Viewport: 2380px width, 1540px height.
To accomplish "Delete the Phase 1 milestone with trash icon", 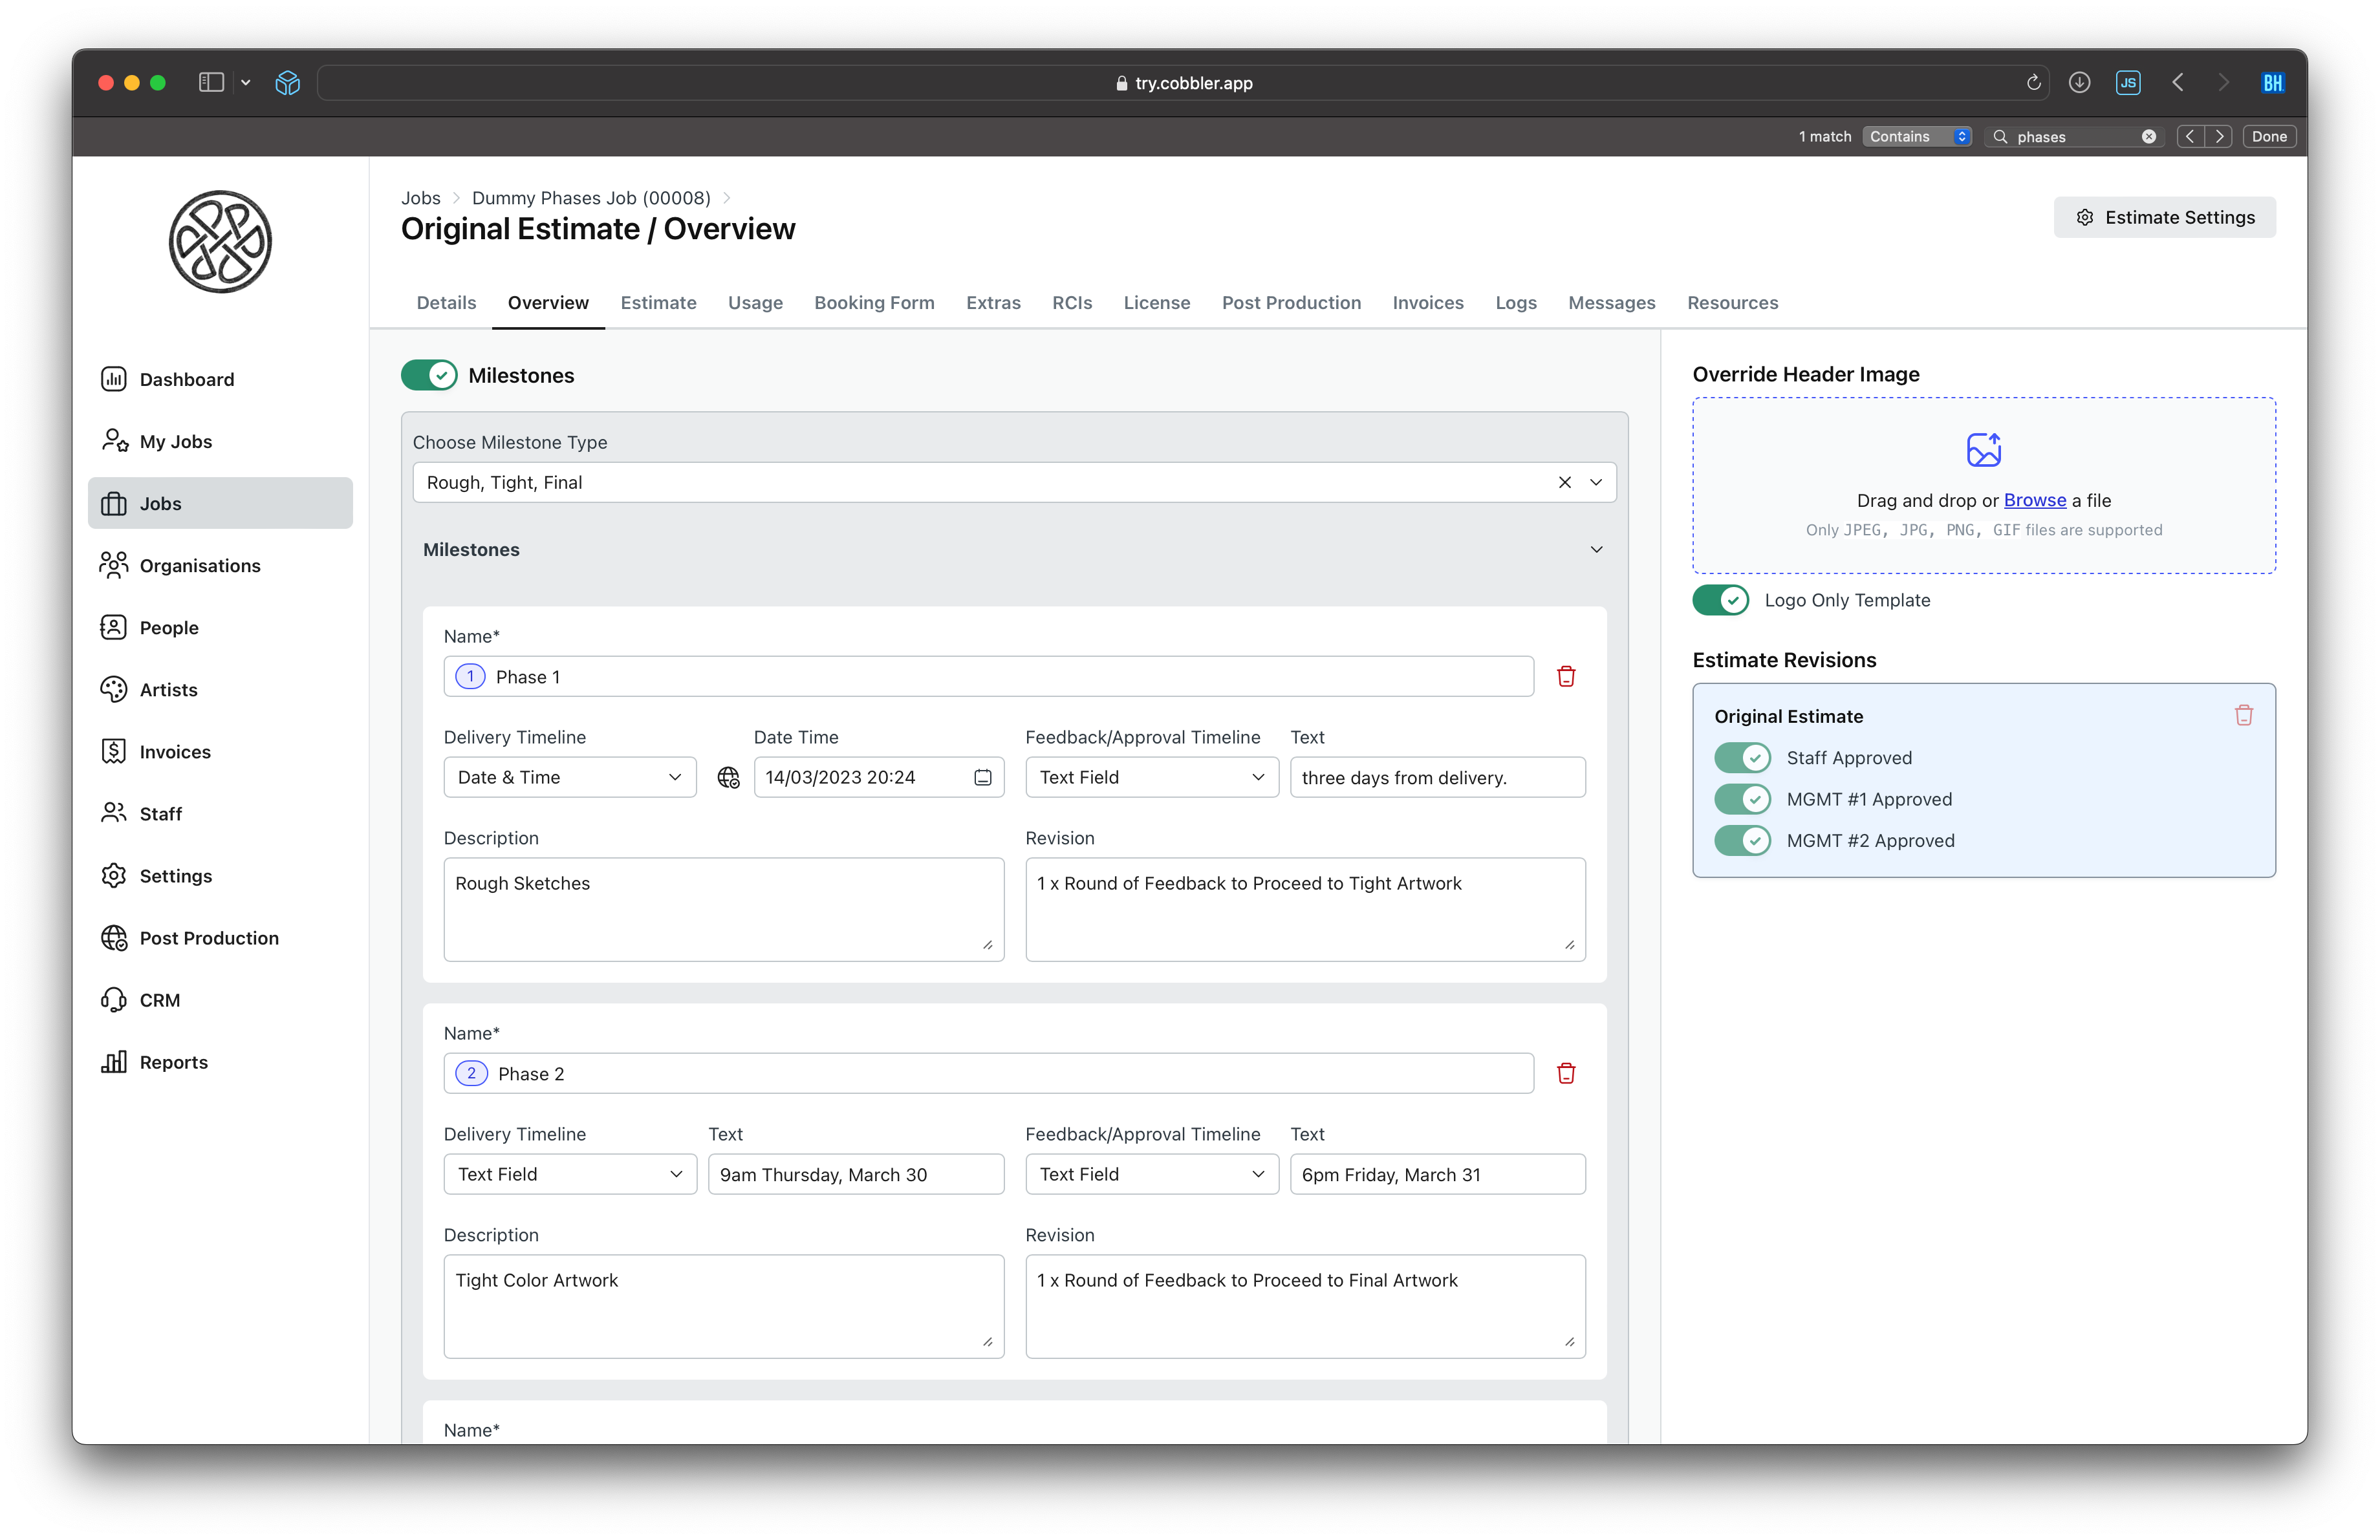I will (1566, 676).
